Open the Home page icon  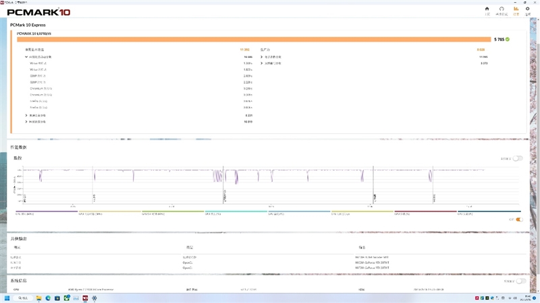pyautogui.click(x=487, y=9)
